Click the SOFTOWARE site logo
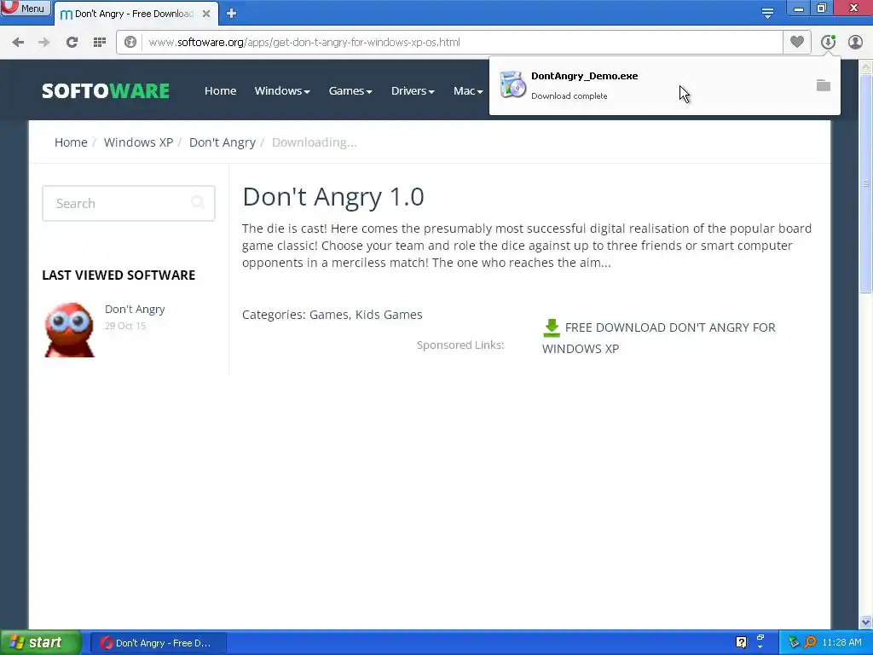The height and width of the screenshot is (655, 873). (x=106, y=90)
